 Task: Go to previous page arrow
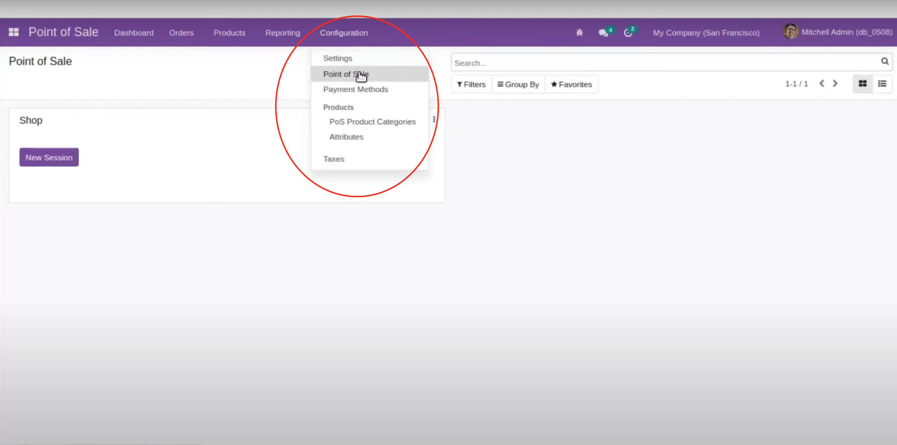click(822, 84)
